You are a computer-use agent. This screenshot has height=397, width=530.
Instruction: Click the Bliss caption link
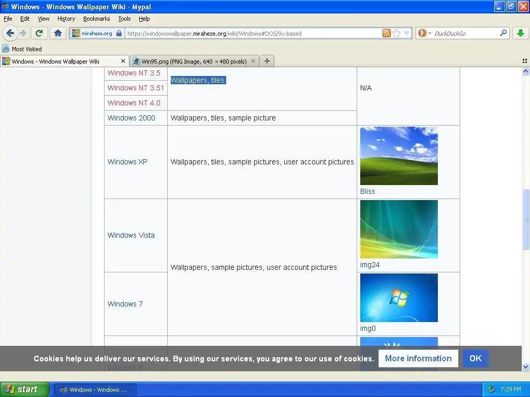coord(367,191)
